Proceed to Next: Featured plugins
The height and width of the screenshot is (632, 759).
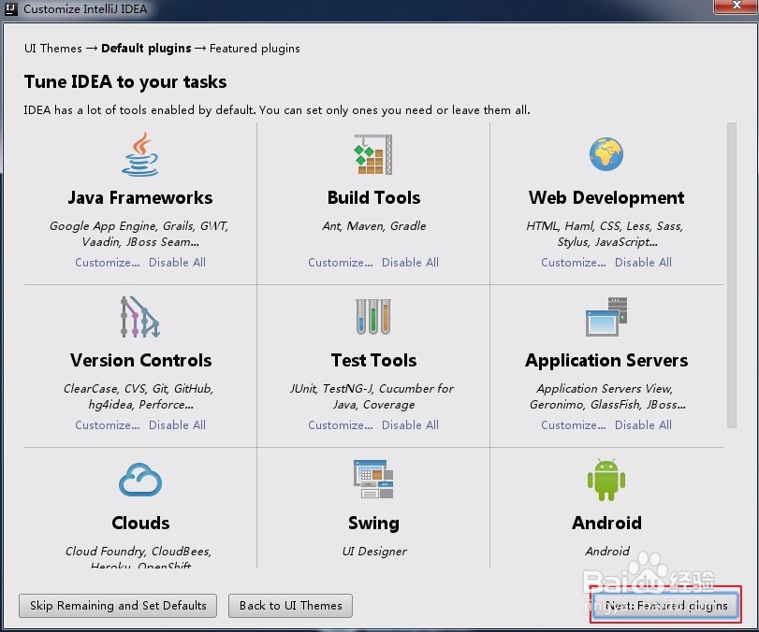(x=666, y=606)
